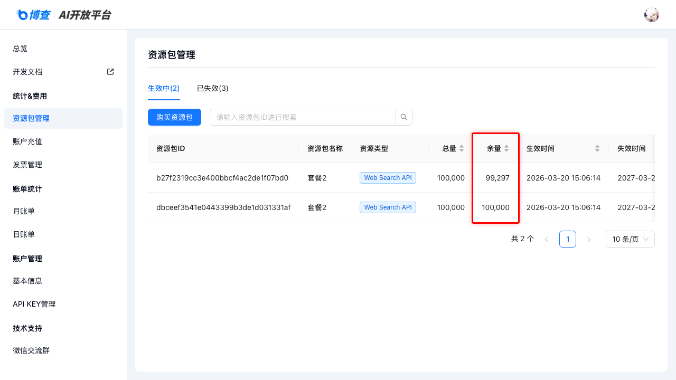This screenshot has width=676, height=380.
Task: Click the 博查 logo in header
Action: (x=32, y=15)
